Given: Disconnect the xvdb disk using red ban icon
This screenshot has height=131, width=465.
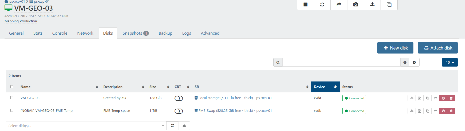Looking at the screenshot, I should 443,111.
